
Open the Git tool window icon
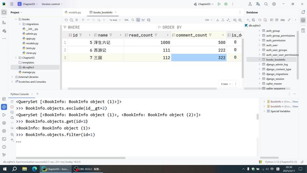4,155
